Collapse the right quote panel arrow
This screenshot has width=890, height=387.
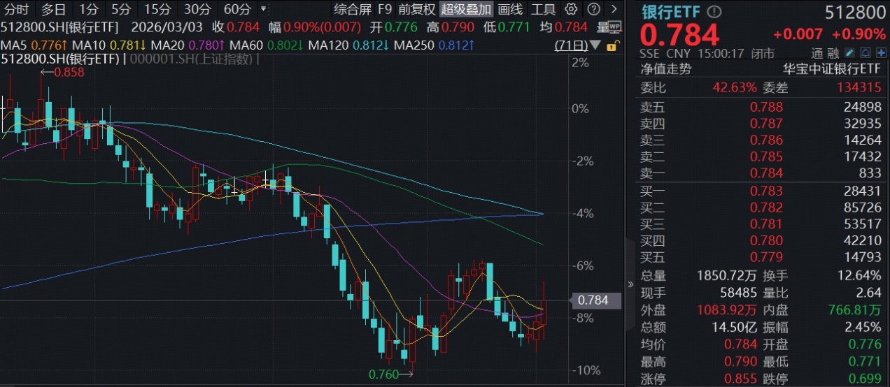click(630, 284)
